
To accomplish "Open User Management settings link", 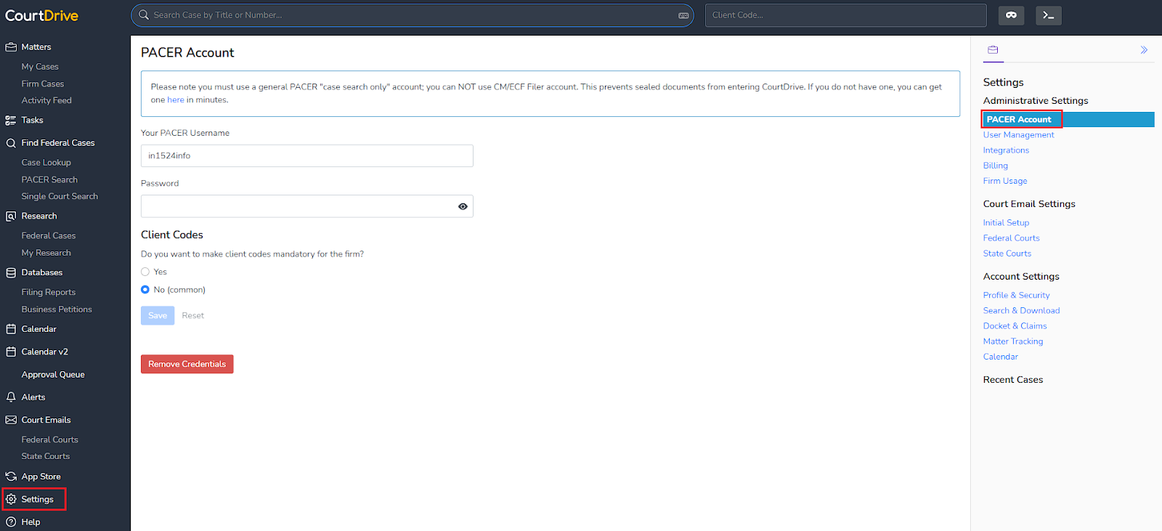I will click(x=1019, y=135).
